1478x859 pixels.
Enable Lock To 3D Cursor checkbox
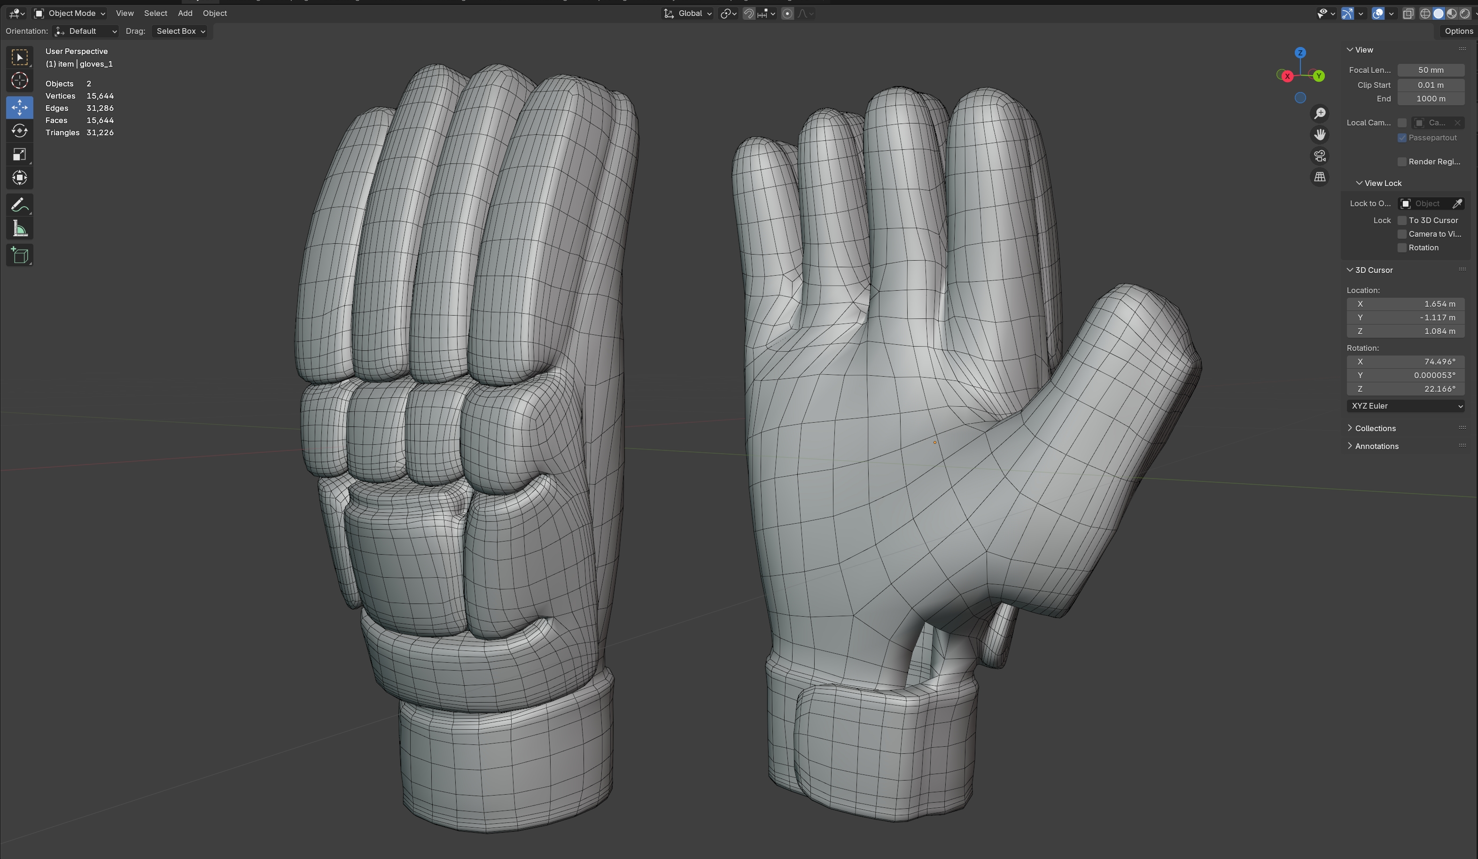coord(1402,220)
